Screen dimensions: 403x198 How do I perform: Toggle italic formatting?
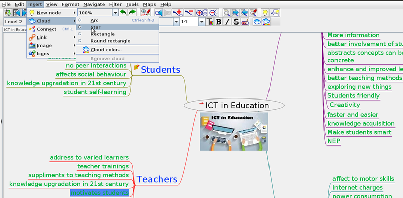tap(227, 22)
